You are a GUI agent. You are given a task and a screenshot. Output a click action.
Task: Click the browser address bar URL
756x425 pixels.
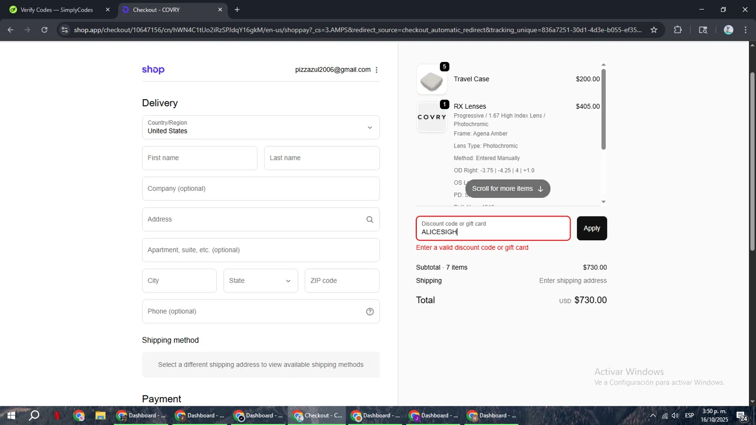pyautogui.click(x=358, y=30)
